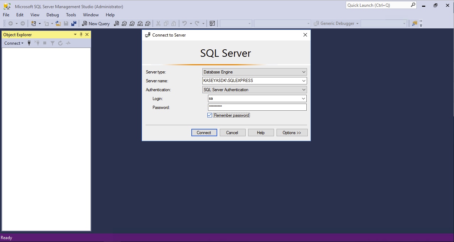Open the Tools menu
The height and width of the screenshot is (242, 454).
71,15
